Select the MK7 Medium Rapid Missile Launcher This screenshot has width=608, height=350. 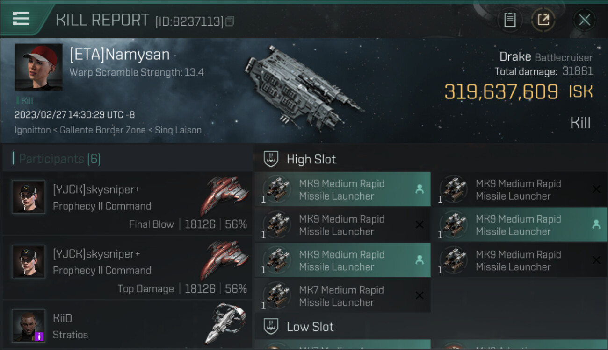342,296
